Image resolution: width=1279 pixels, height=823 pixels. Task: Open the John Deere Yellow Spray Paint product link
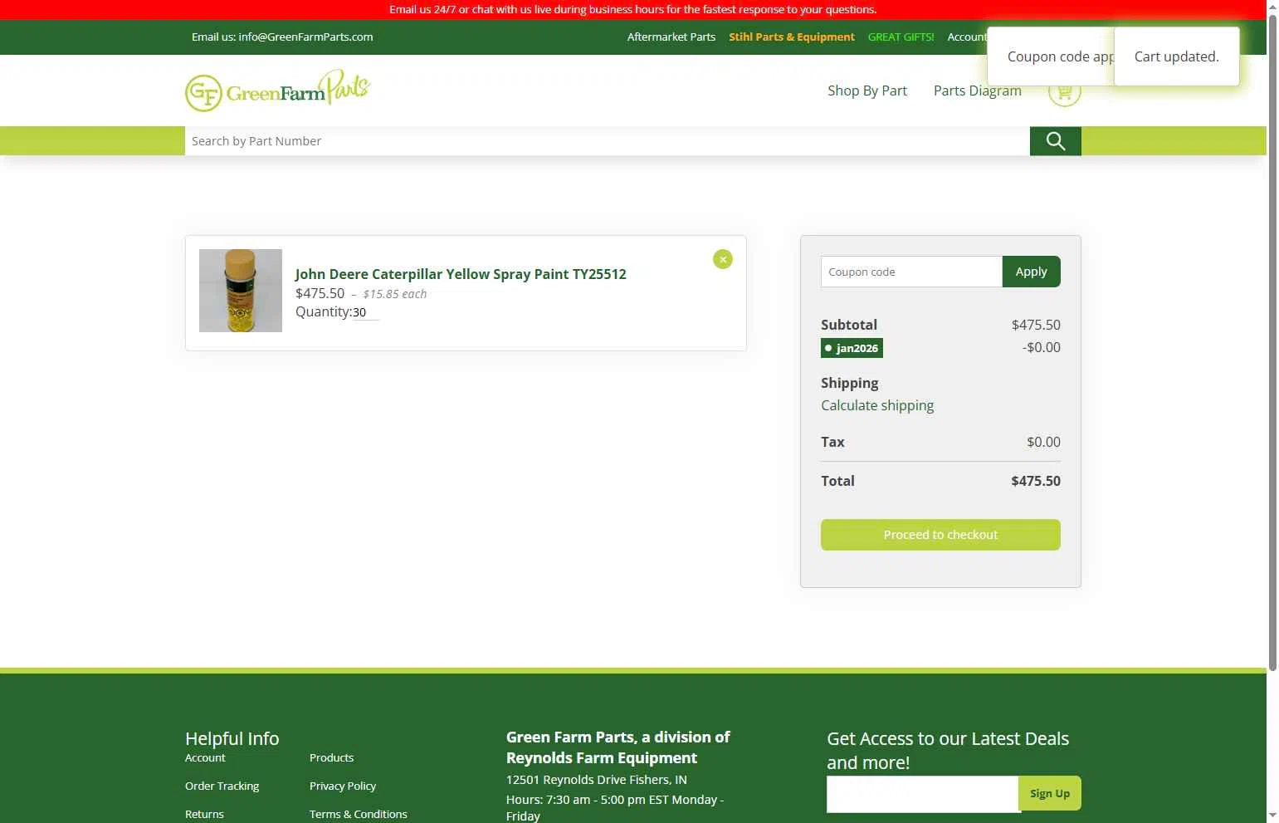click(x=461, y=274)
